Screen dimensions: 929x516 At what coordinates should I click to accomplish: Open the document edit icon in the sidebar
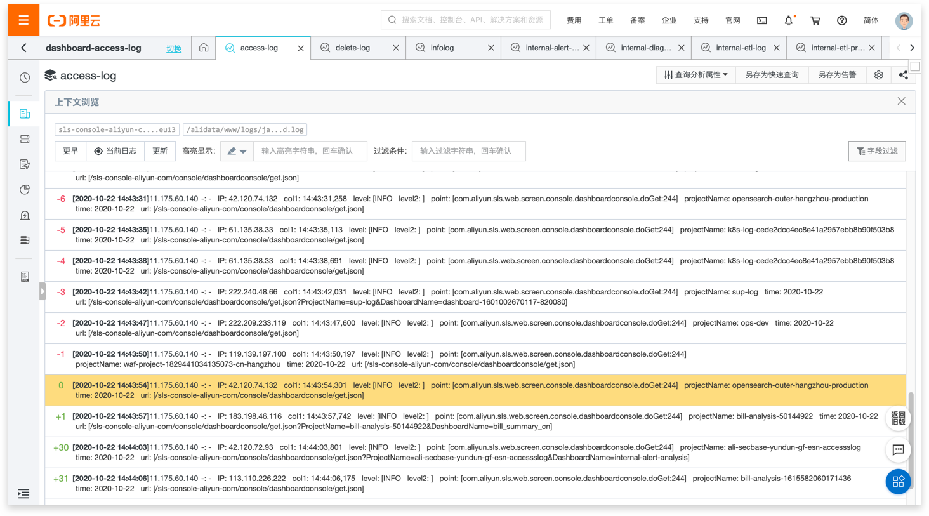[25, 164]
